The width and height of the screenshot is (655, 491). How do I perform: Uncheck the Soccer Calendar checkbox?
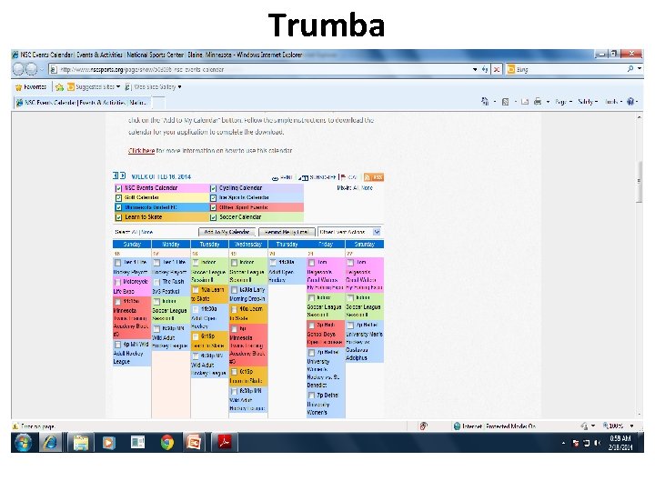tap(213, 217)
